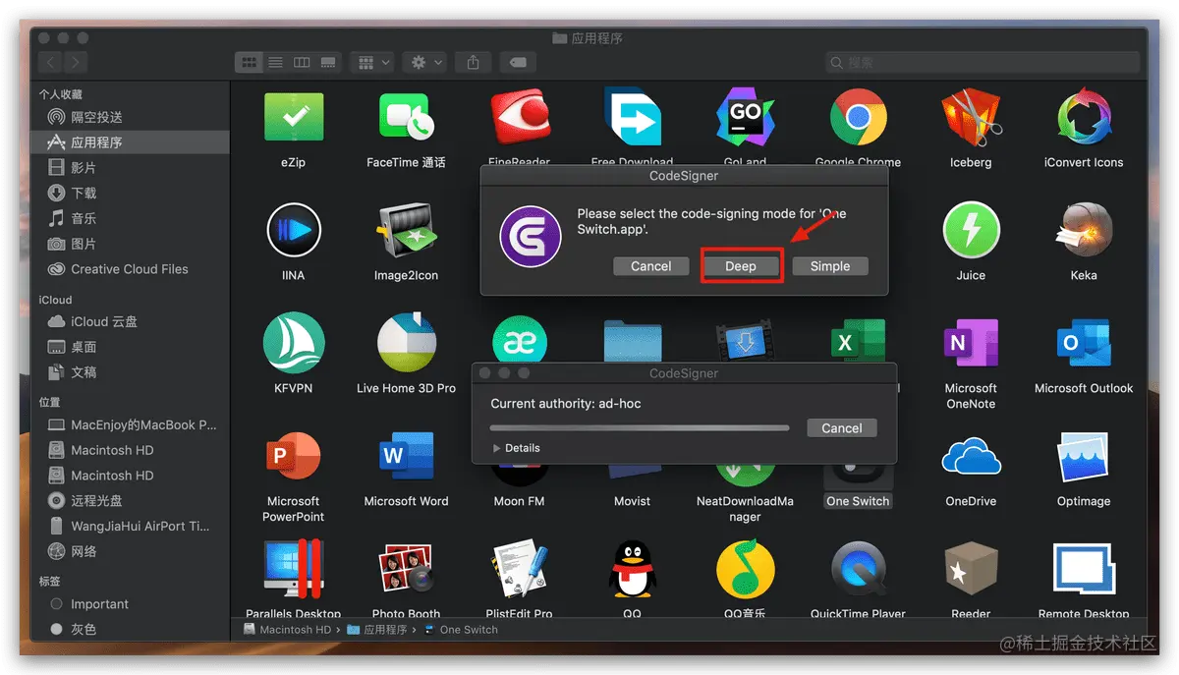Go back in Finder history
Image resolution: width=1179 pixels, height=675 pixels.
tap(50, 62)
